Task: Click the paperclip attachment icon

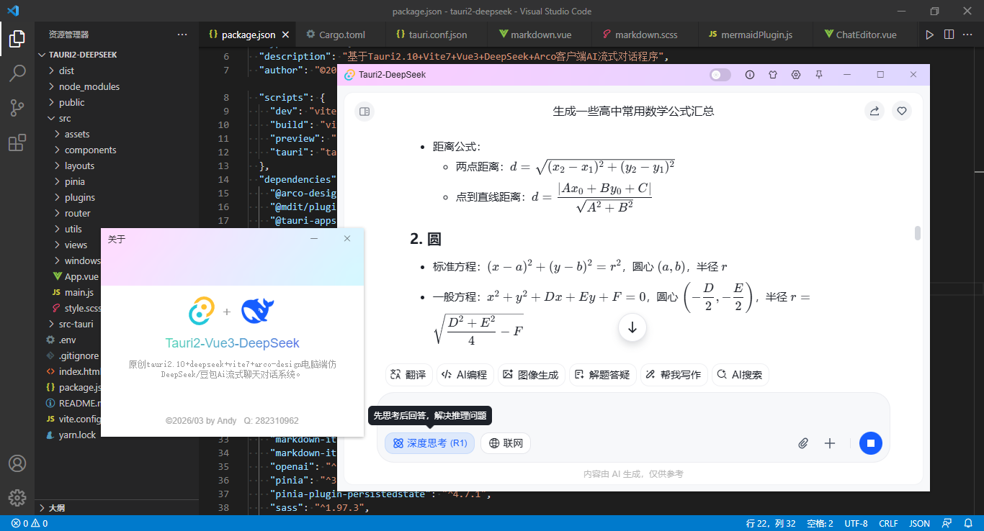Action: pyautogui.click(x=803, y=443)
